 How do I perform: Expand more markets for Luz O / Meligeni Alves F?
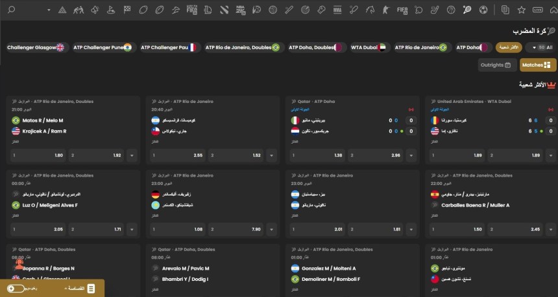132,230
